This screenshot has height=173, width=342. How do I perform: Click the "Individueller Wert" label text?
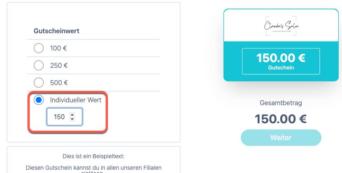[x=76, y=100]
